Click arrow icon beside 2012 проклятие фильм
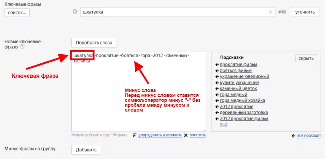The image size is (325, 159). coord(217,119)
